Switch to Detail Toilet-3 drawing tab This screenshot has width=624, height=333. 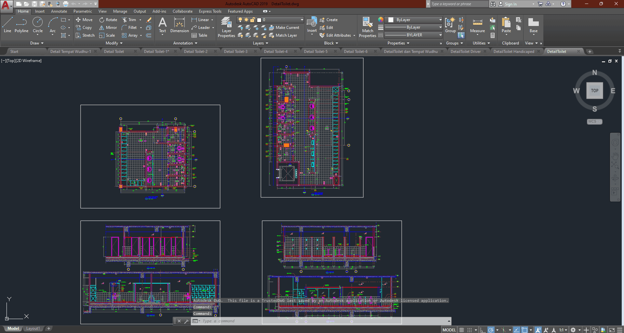(236, 52)
